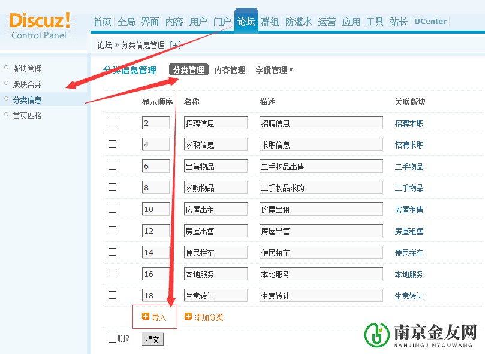Image resolution: width=485 pixels, height=354 pixels.
Task: Switch to the 内容管理 tab
Action: click(229, 69)
